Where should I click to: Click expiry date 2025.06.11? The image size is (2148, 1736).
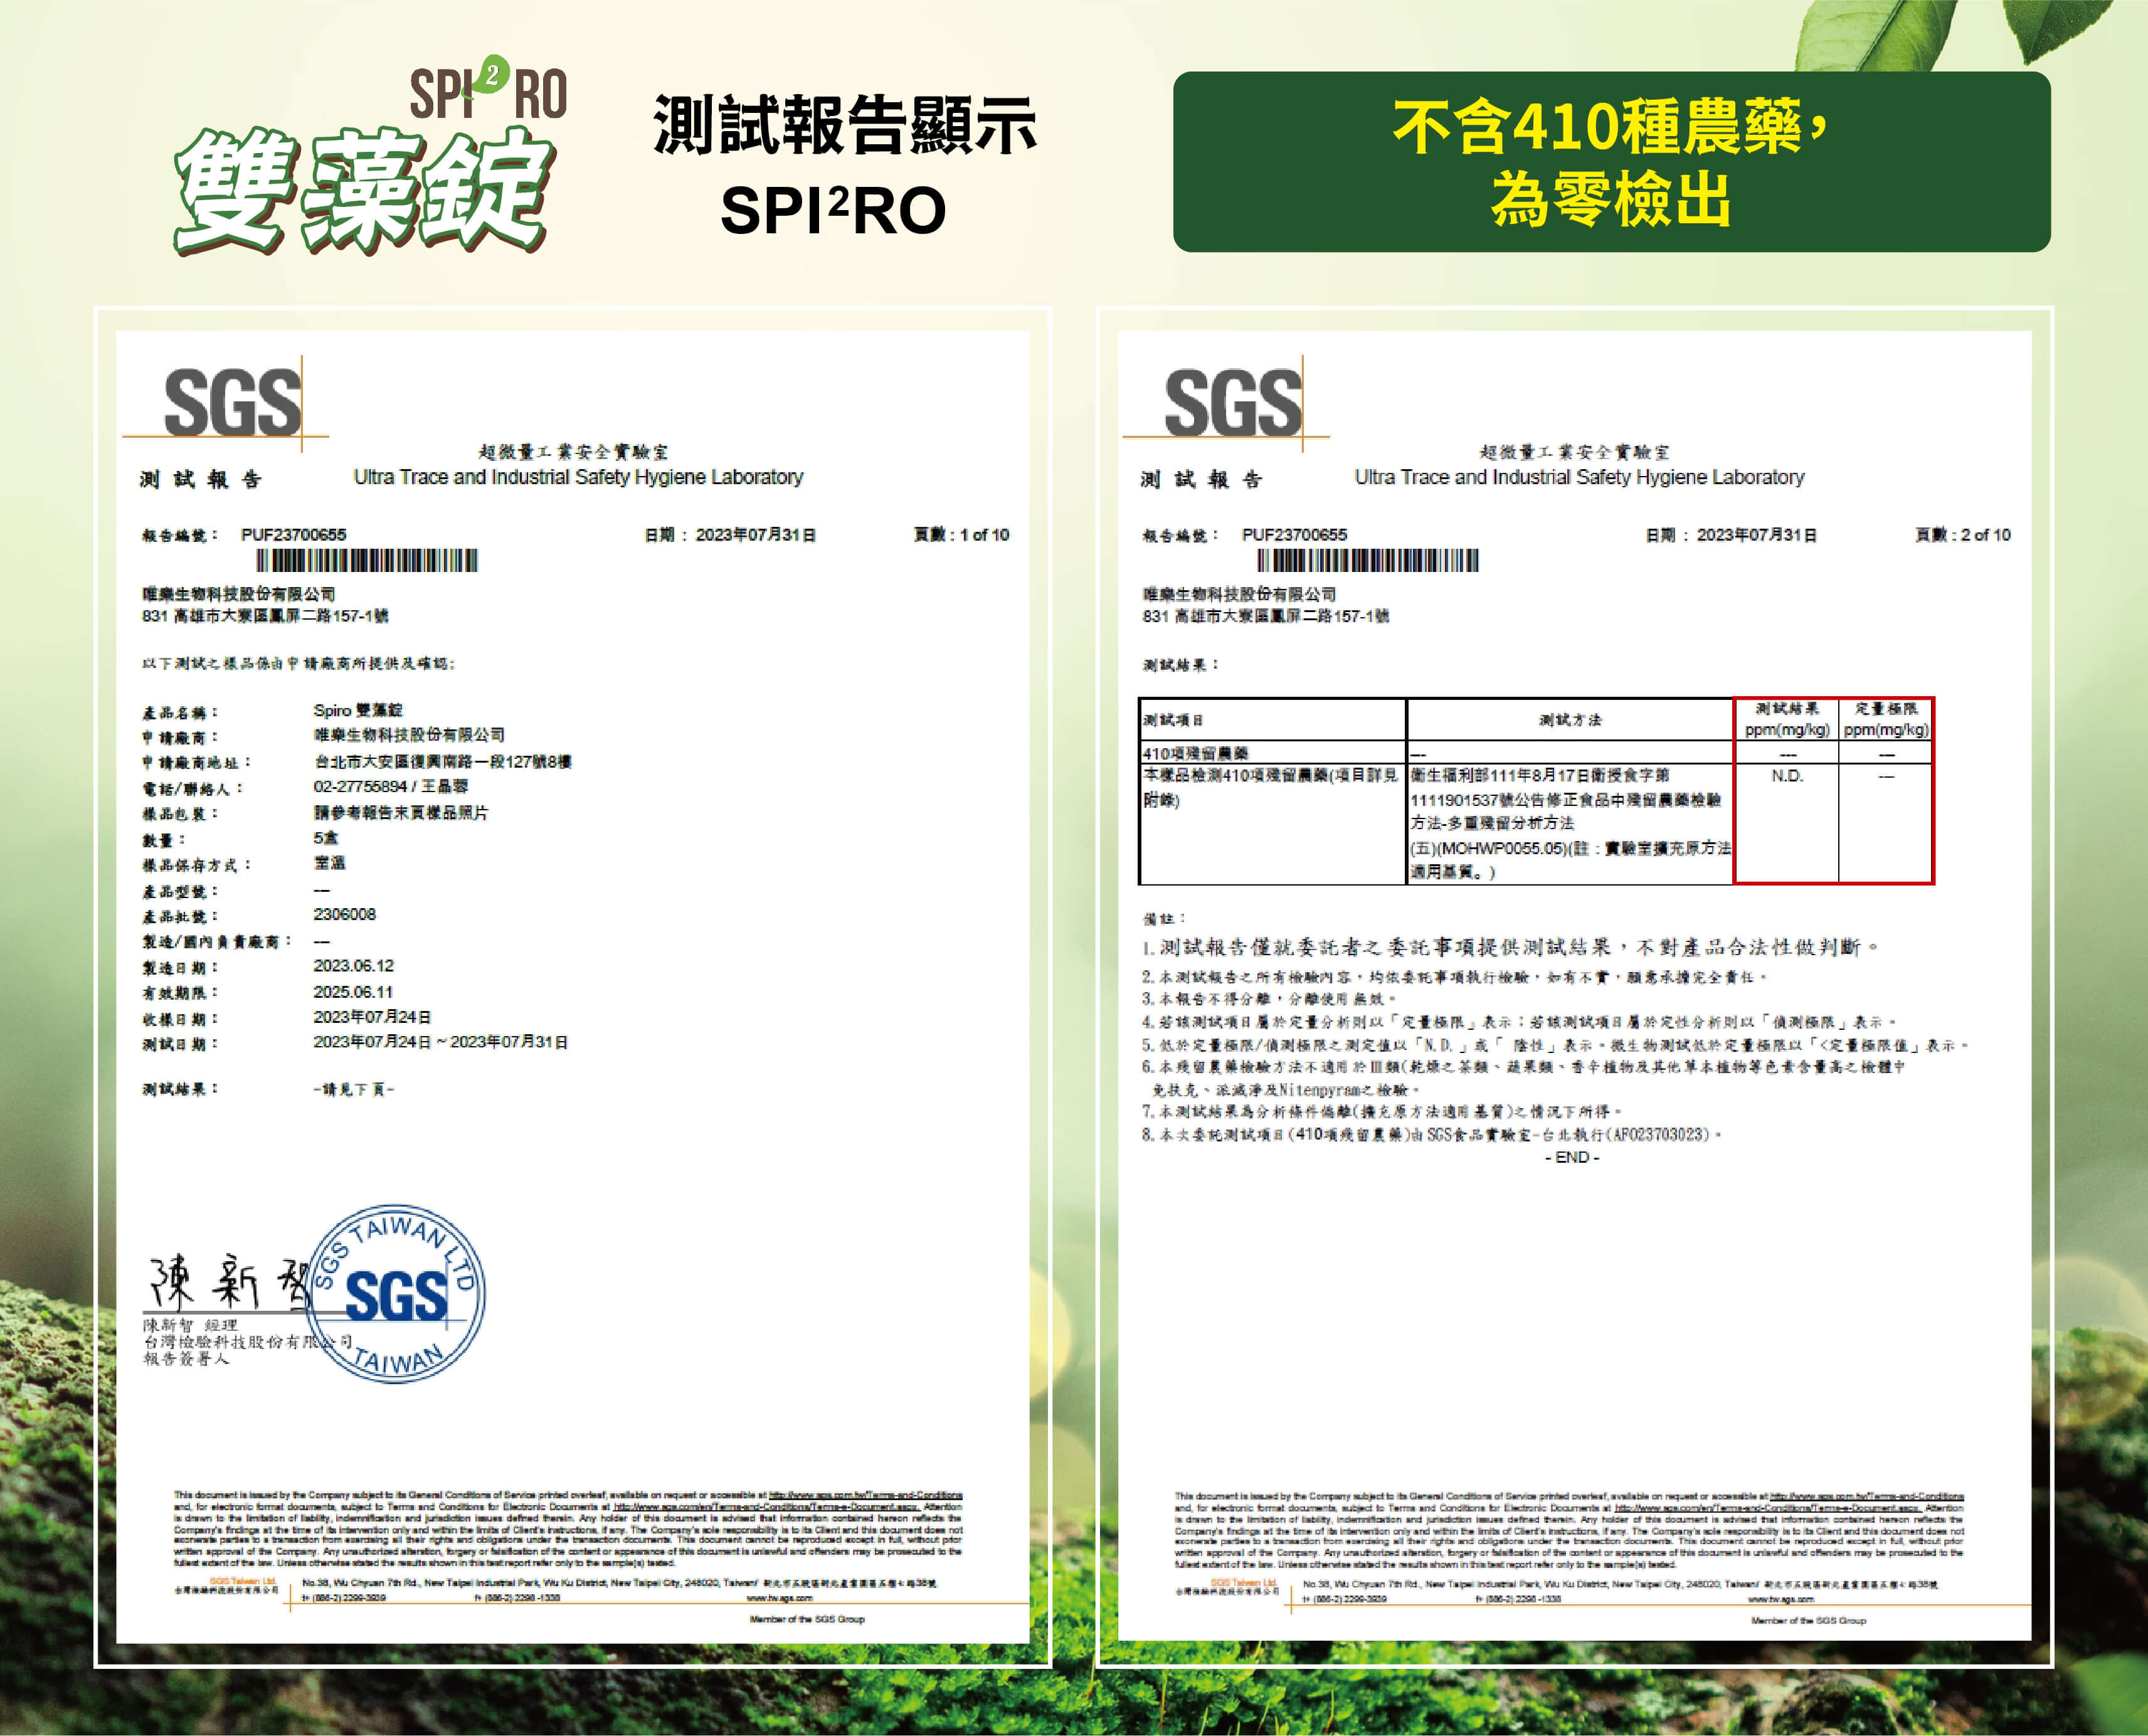pos(353,991)
